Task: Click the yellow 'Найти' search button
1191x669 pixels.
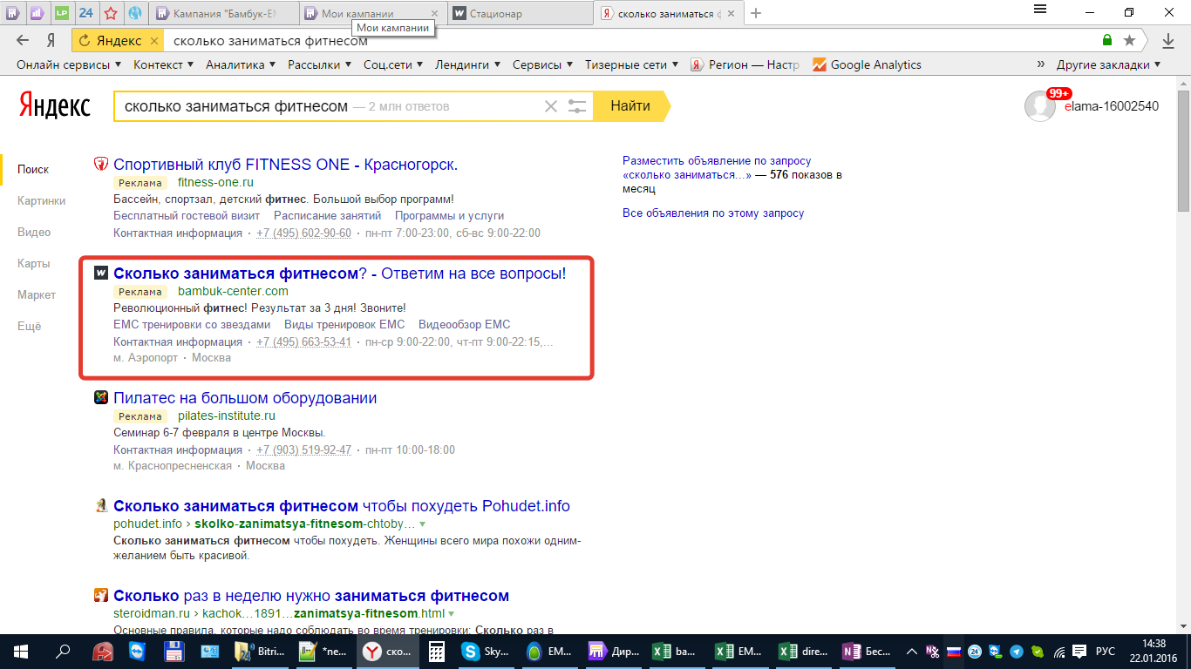Action: [631, 106]
